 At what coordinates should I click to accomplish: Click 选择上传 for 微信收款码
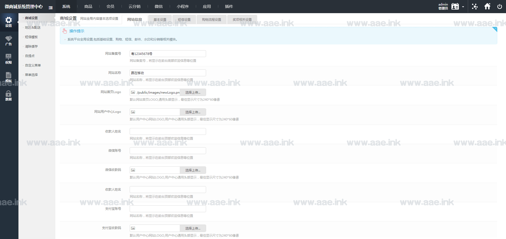coord(193,170)
